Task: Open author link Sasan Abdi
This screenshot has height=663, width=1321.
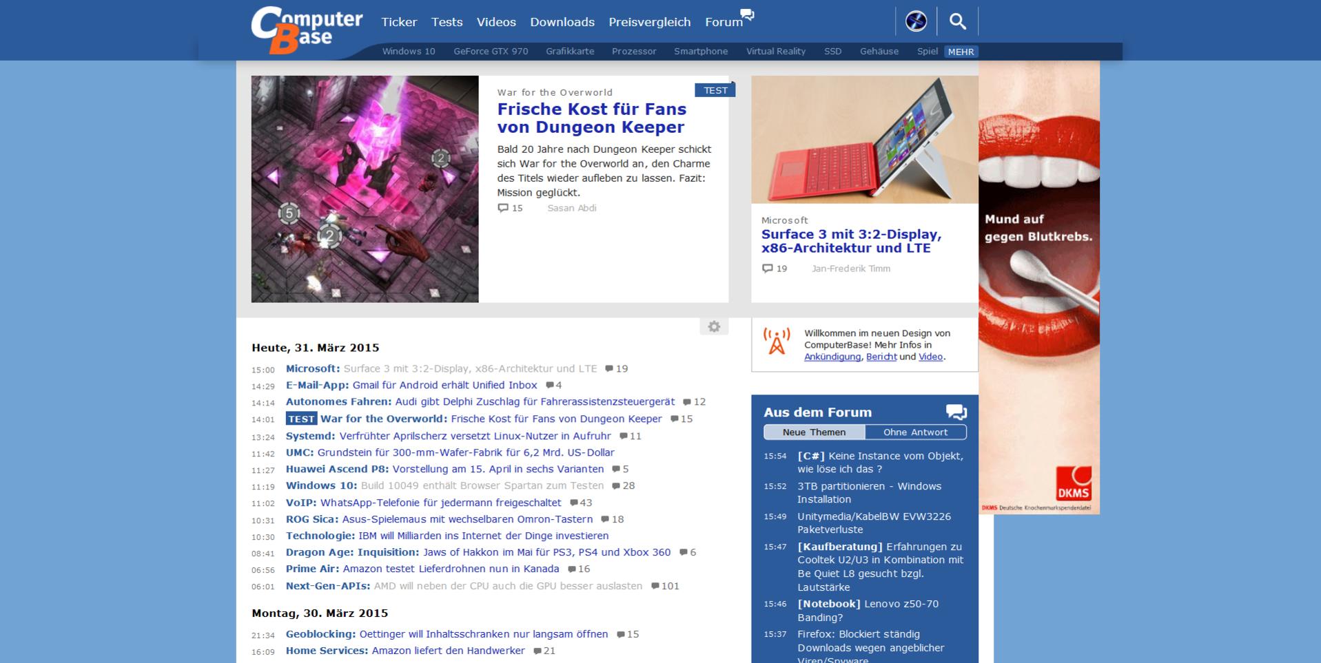Action: [572, 208]
